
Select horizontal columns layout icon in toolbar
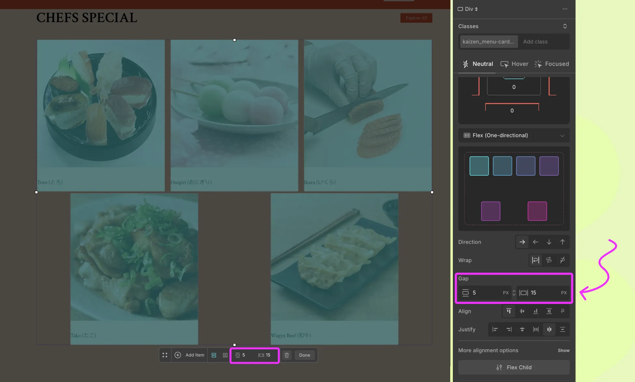[x=225, y=355]
